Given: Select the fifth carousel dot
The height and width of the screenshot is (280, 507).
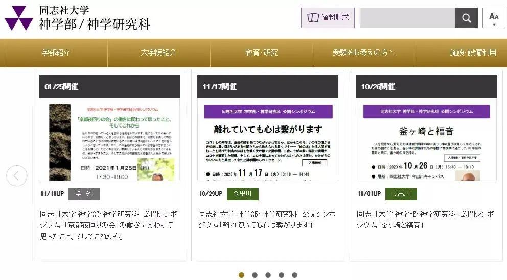Looking at the screenshot, I should (x=294, y=275).
